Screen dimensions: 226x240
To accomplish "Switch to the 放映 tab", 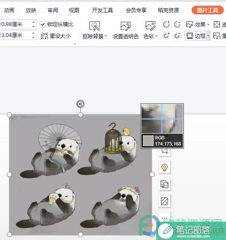I will click(x=31, y=10).
